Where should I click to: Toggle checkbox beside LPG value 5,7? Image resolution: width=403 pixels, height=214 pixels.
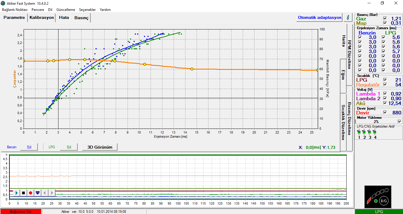point(383,51)
